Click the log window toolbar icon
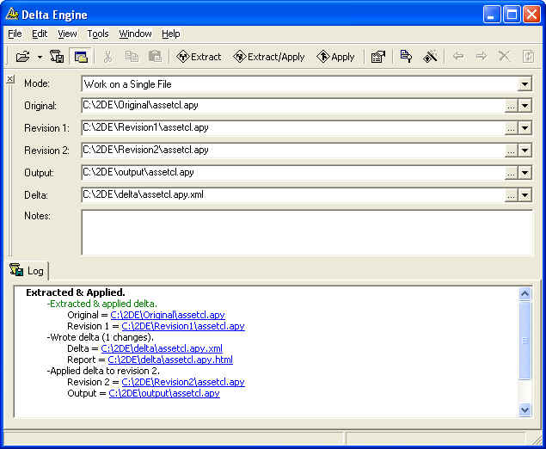Viewport: 546px width, 449px height. (x=57, y=57)
